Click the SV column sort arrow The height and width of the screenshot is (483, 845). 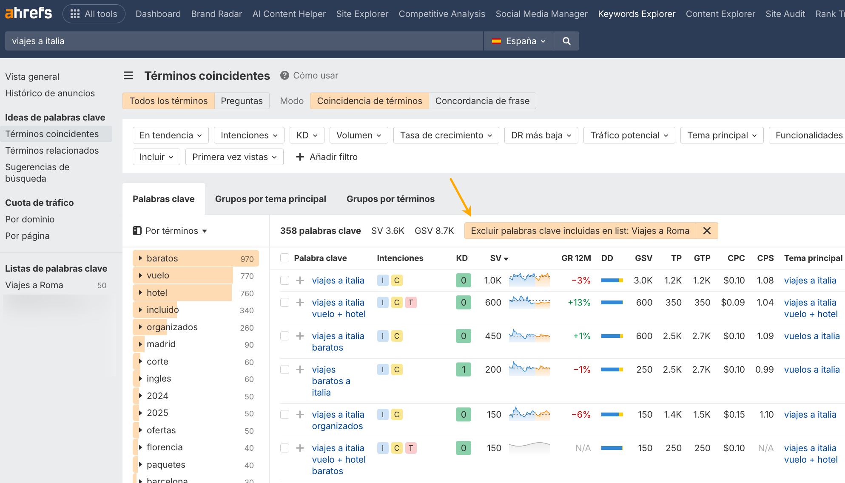(506, 258)
